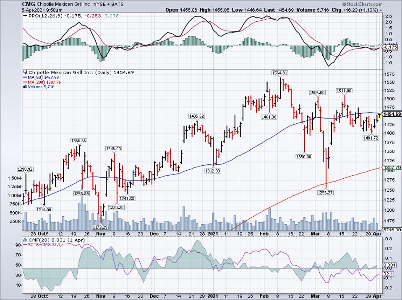The height and width of the screenshot is (300, 402).
Task: Click the yellow latest price bar marker
Action: (379, 116)
